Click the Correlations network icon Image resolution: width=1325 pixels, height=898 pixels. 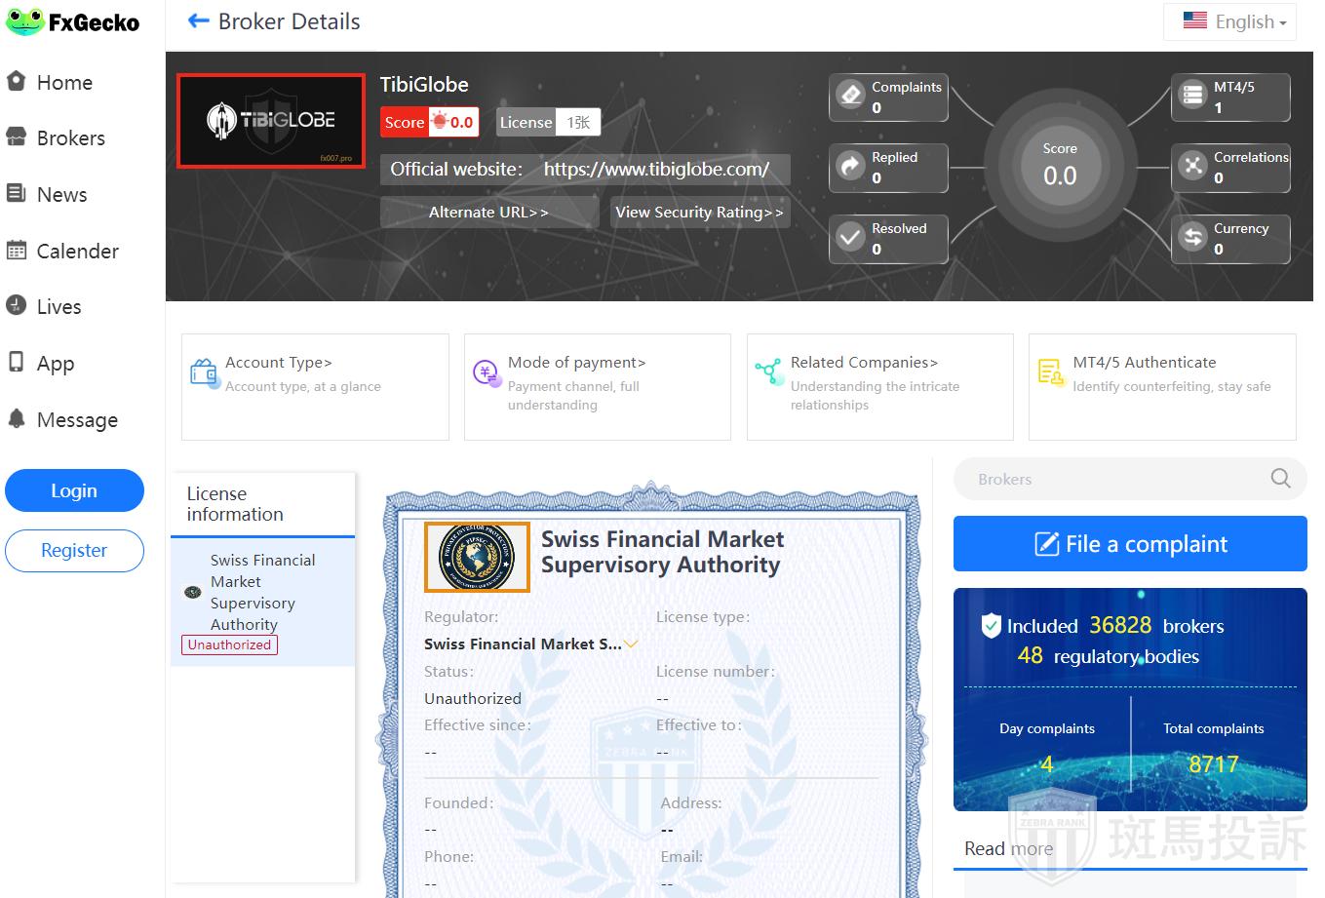pyautogui.click(x=1192, y=167)
